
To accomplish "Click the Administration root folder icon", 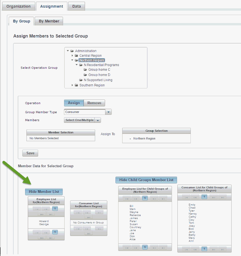I will tap(72, 51).
